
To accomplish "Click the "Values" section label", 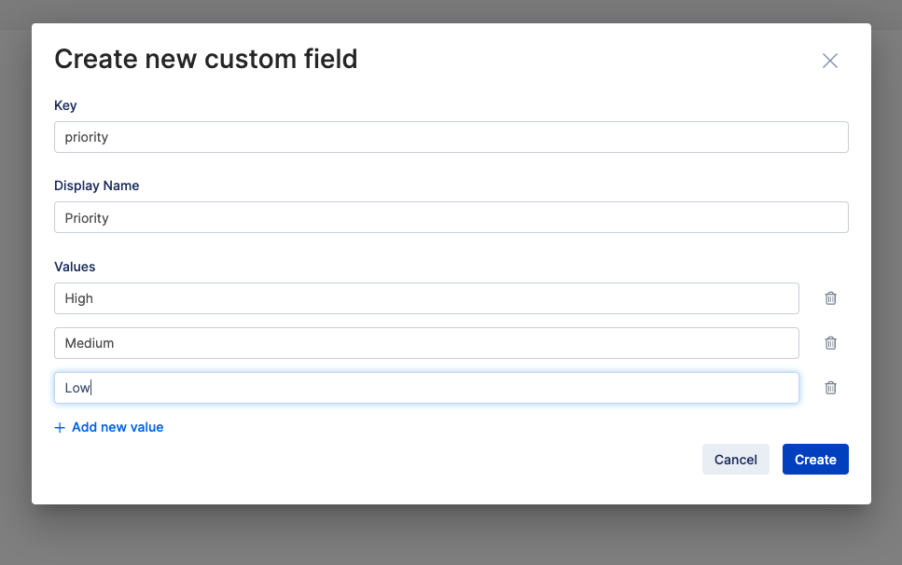I will 75,267.
